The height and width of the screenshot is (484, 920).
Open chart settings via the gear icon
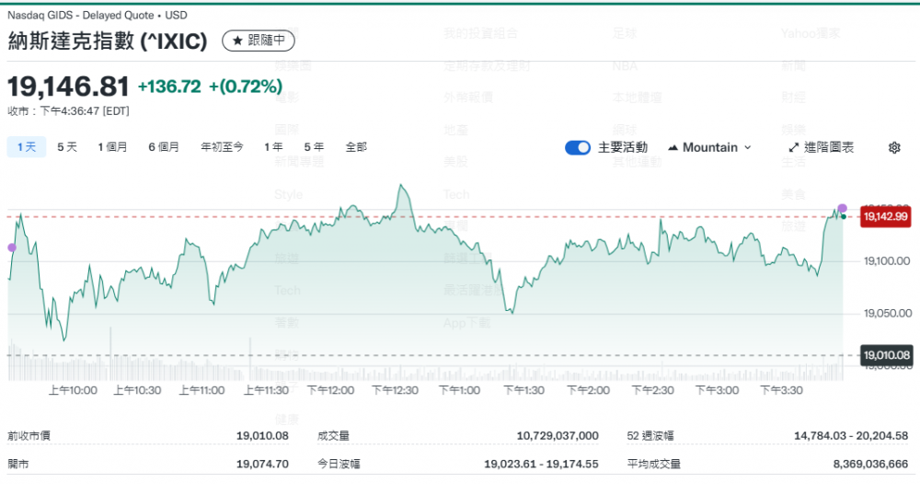coord(894,147)
